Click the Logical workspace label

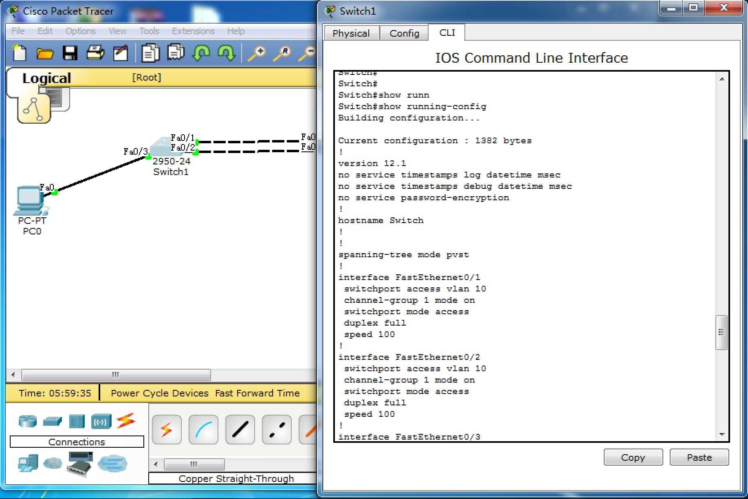[x=46, y=78]
